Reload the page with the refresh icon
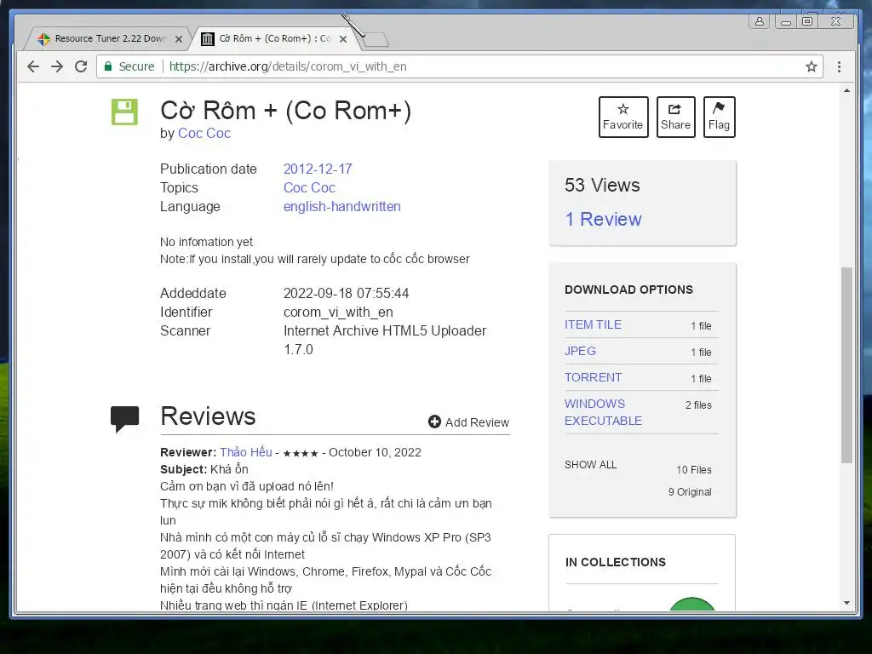This screenshot has width=872, height=654. coord(81,66)
